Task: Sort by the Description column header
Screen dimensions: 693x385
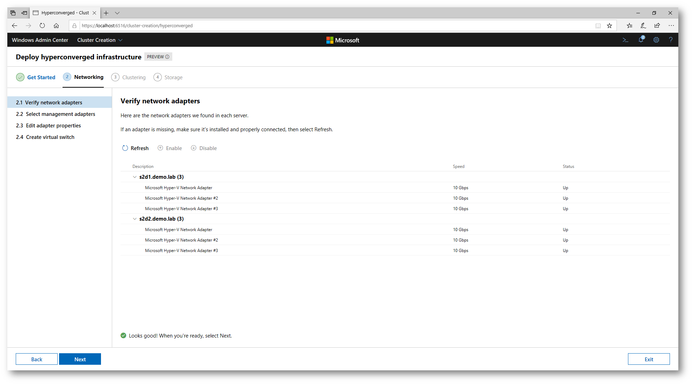Action: pyautogui.click(x=143, y=166)
